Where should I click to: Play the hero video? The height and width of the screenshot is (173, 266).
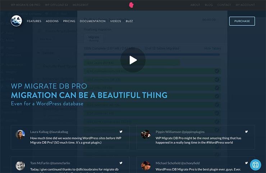tap(133, 60)
